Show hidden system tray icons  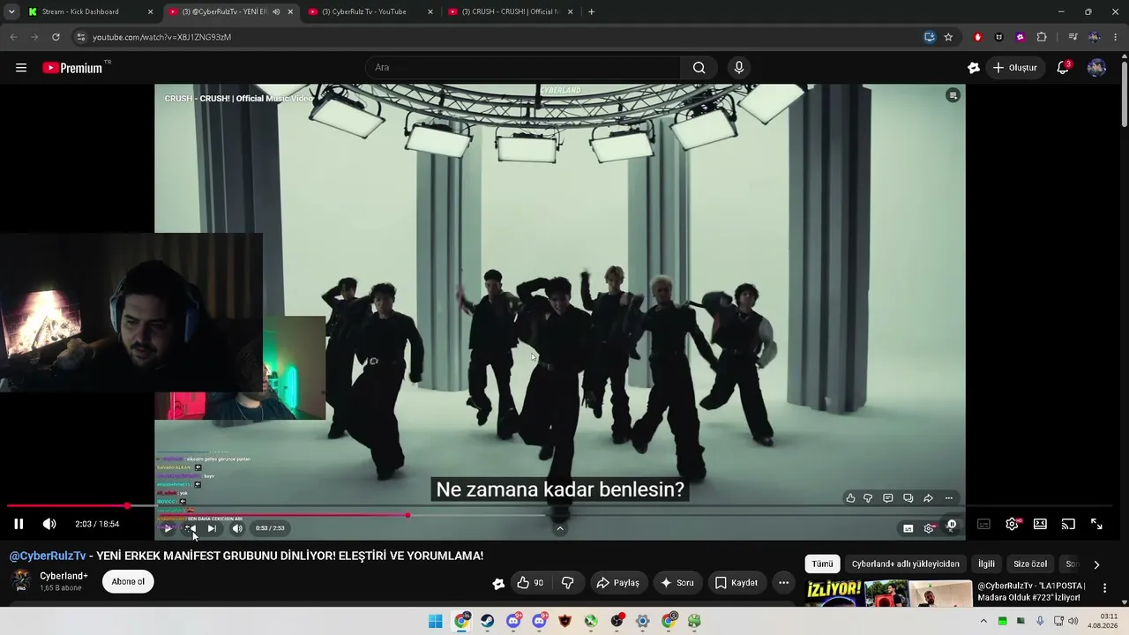pyautogui.click(x=983, y=621)
